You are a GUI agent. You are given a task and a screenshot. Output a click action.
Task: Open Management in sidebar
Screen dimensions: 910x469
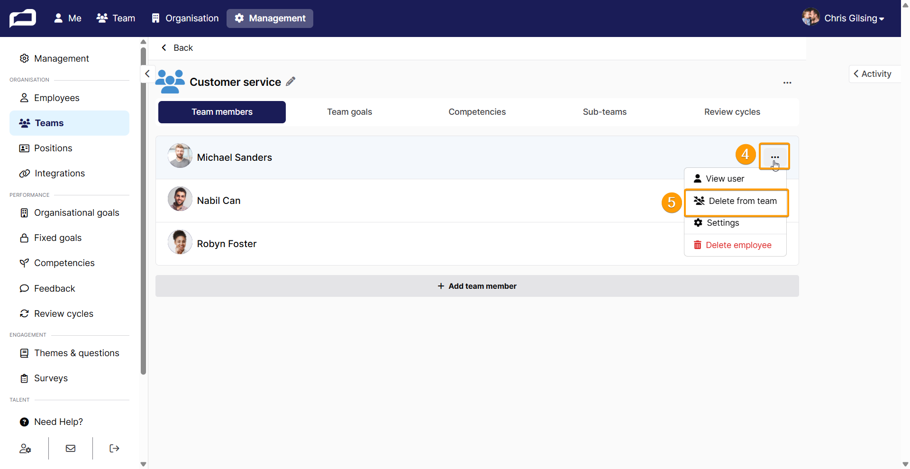click(62, 58)
